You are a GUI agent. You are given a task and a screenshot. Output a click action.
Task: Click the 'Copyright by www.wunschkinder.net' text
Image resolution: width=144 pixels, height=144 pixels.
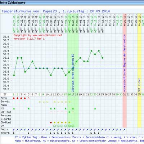click(x=38, y=35)
